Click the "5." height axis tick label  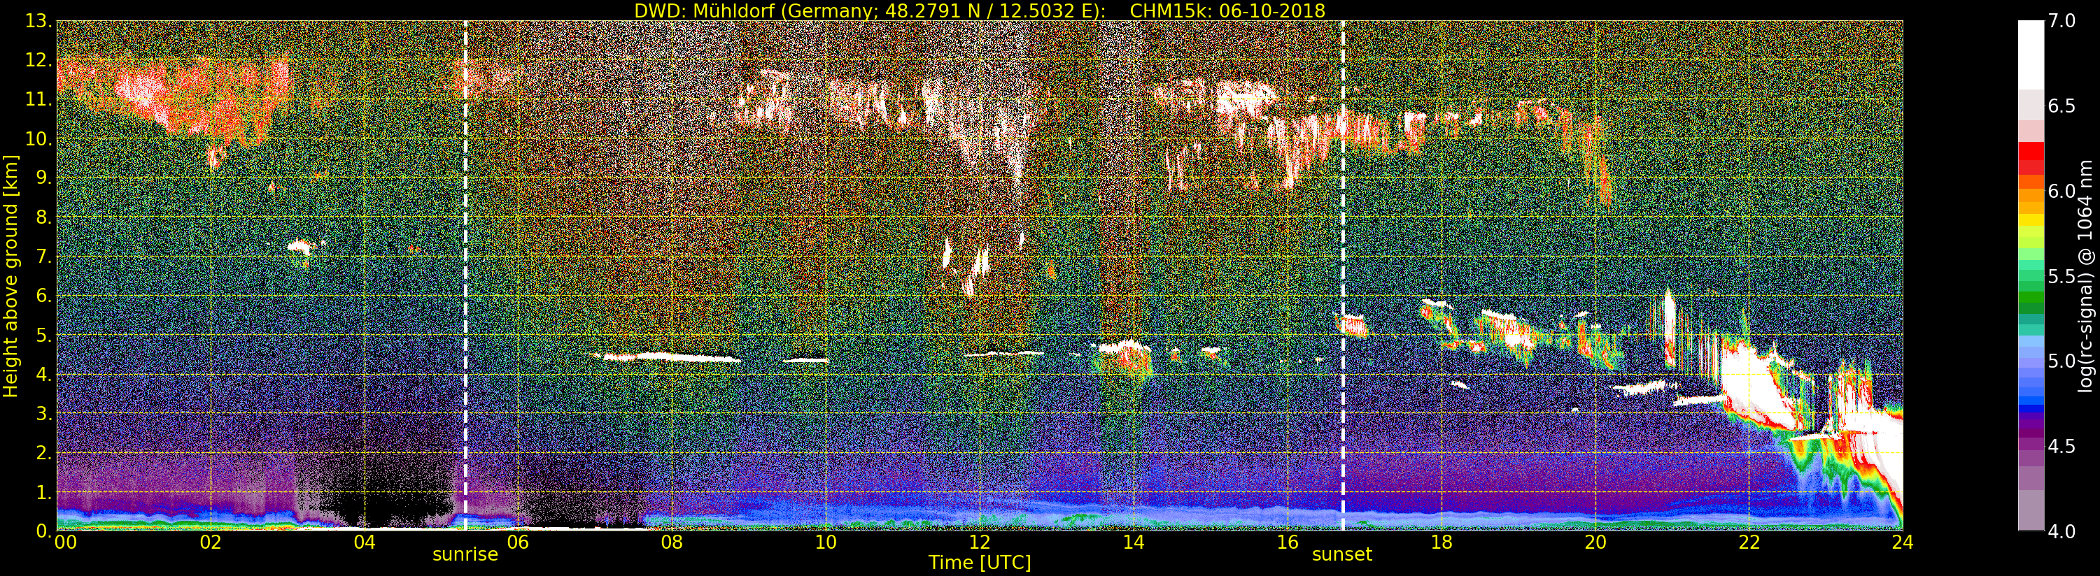pos(43,335)
